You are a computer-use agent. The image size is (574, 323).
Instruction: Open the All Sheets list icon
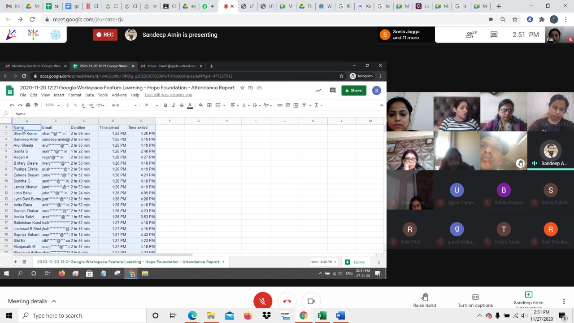24,262
